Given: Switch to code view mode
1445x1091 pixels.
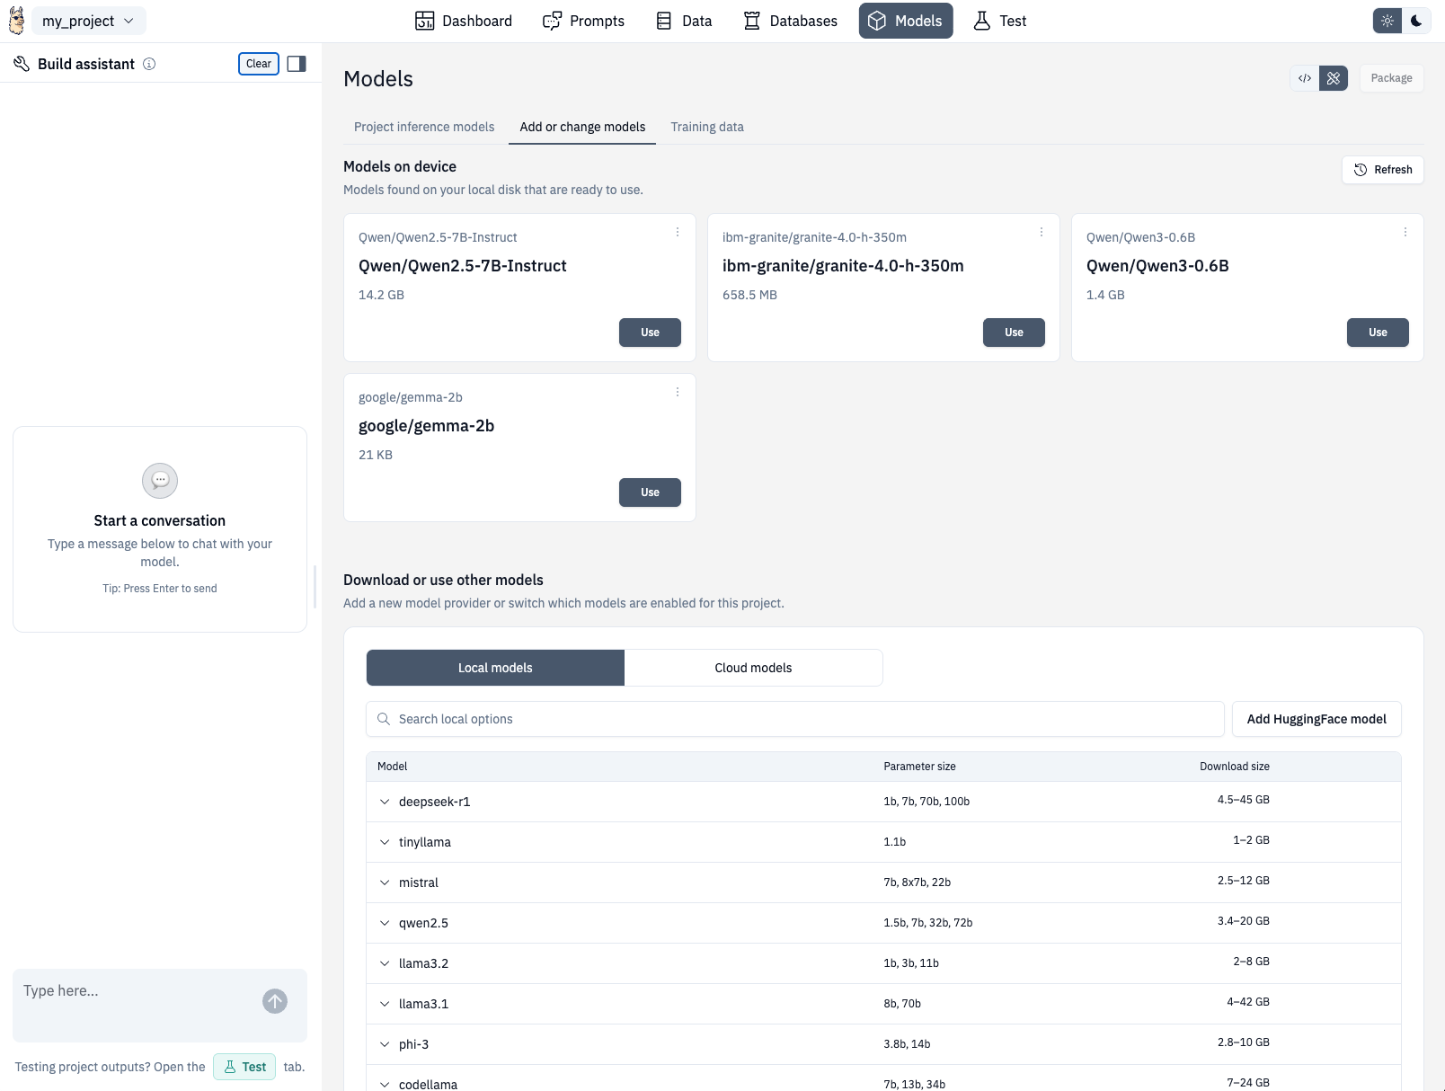Looking at the screenshot, I should coord(1305,78).
